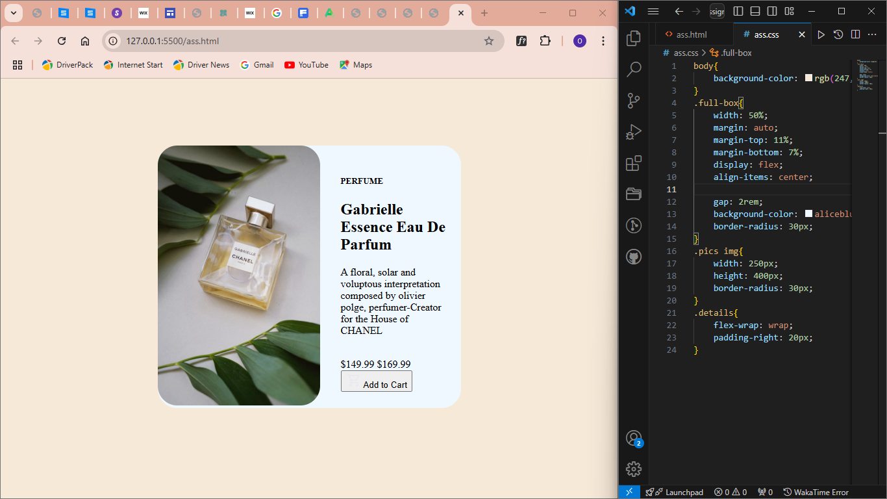Open the Chrome profile avatar
The width and height of the screenshot is (887, 499).
click(x=580, y=41)
